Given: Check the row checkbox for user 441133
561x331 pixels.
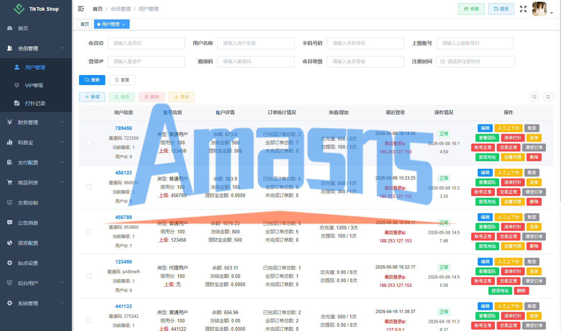Looking at the screenshot, I should pyautogui.click(x=89, y=321).
